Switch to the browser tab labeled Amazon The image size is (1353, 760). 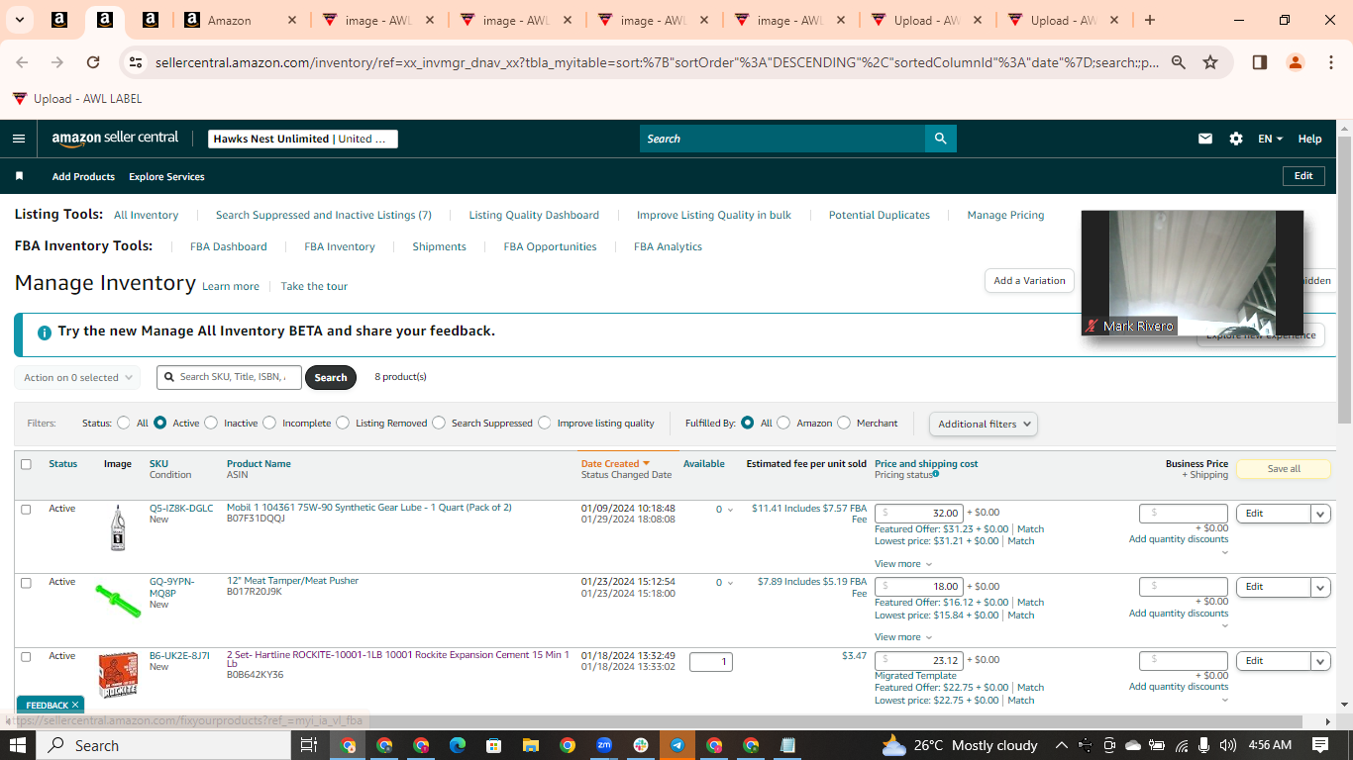[x=240, y=20]
